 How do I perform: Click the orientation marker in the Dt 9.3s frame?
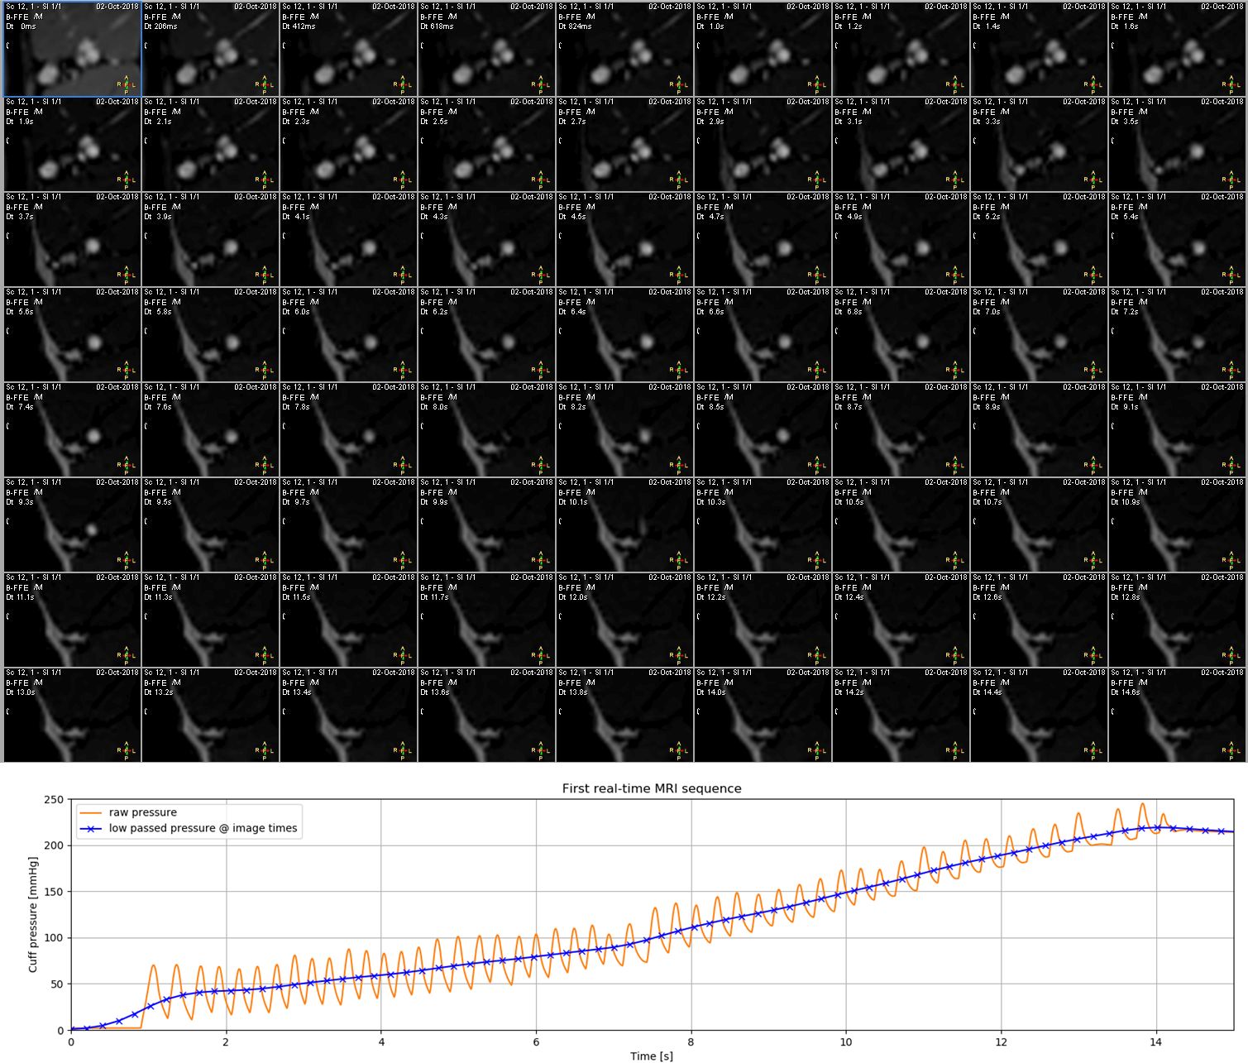click(x=126, y=561)
